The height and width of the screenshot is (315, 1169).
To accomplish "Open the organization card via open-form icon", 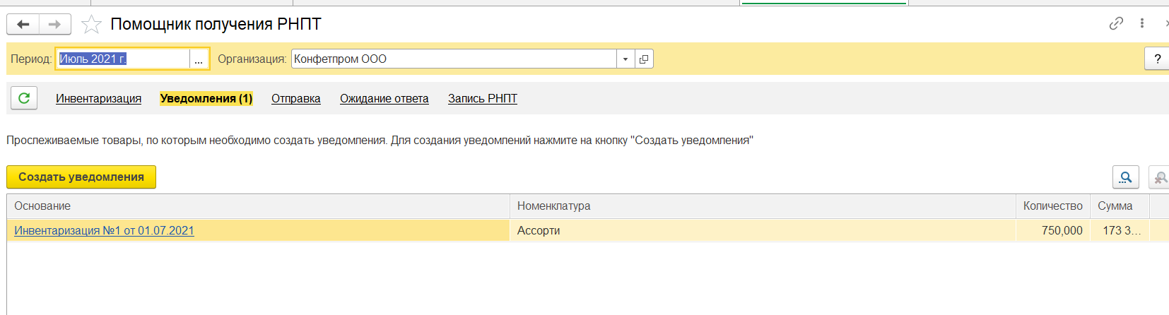I will [x=644, y=59].
